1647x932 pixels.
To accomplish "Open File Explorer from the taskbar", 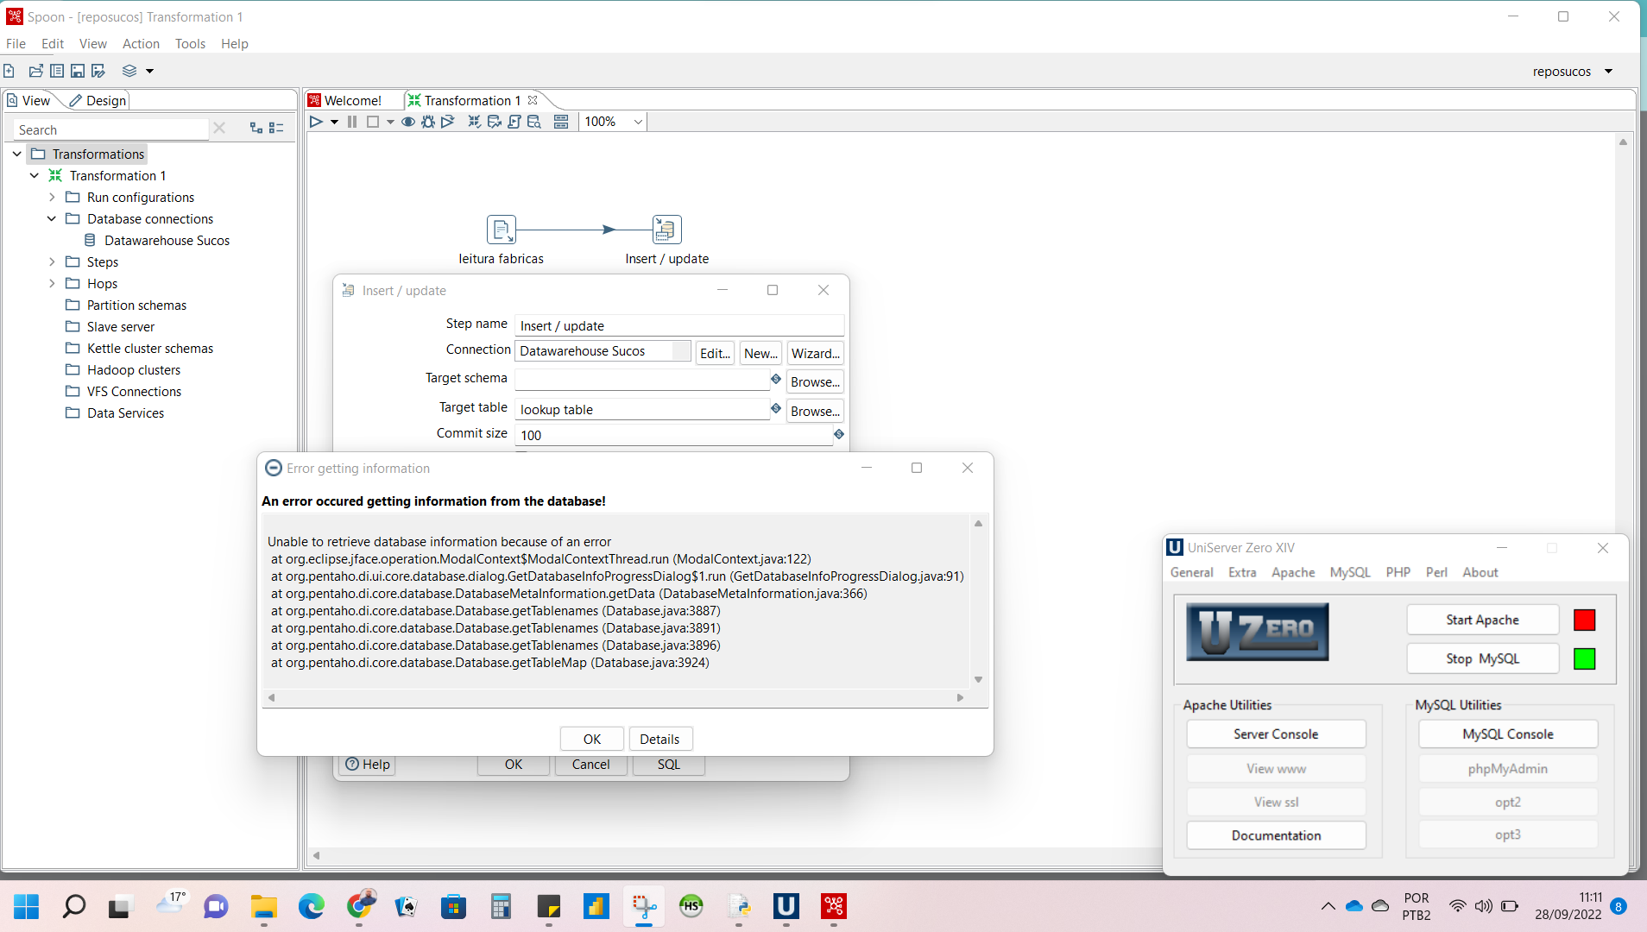I will [x=263, y=905].
